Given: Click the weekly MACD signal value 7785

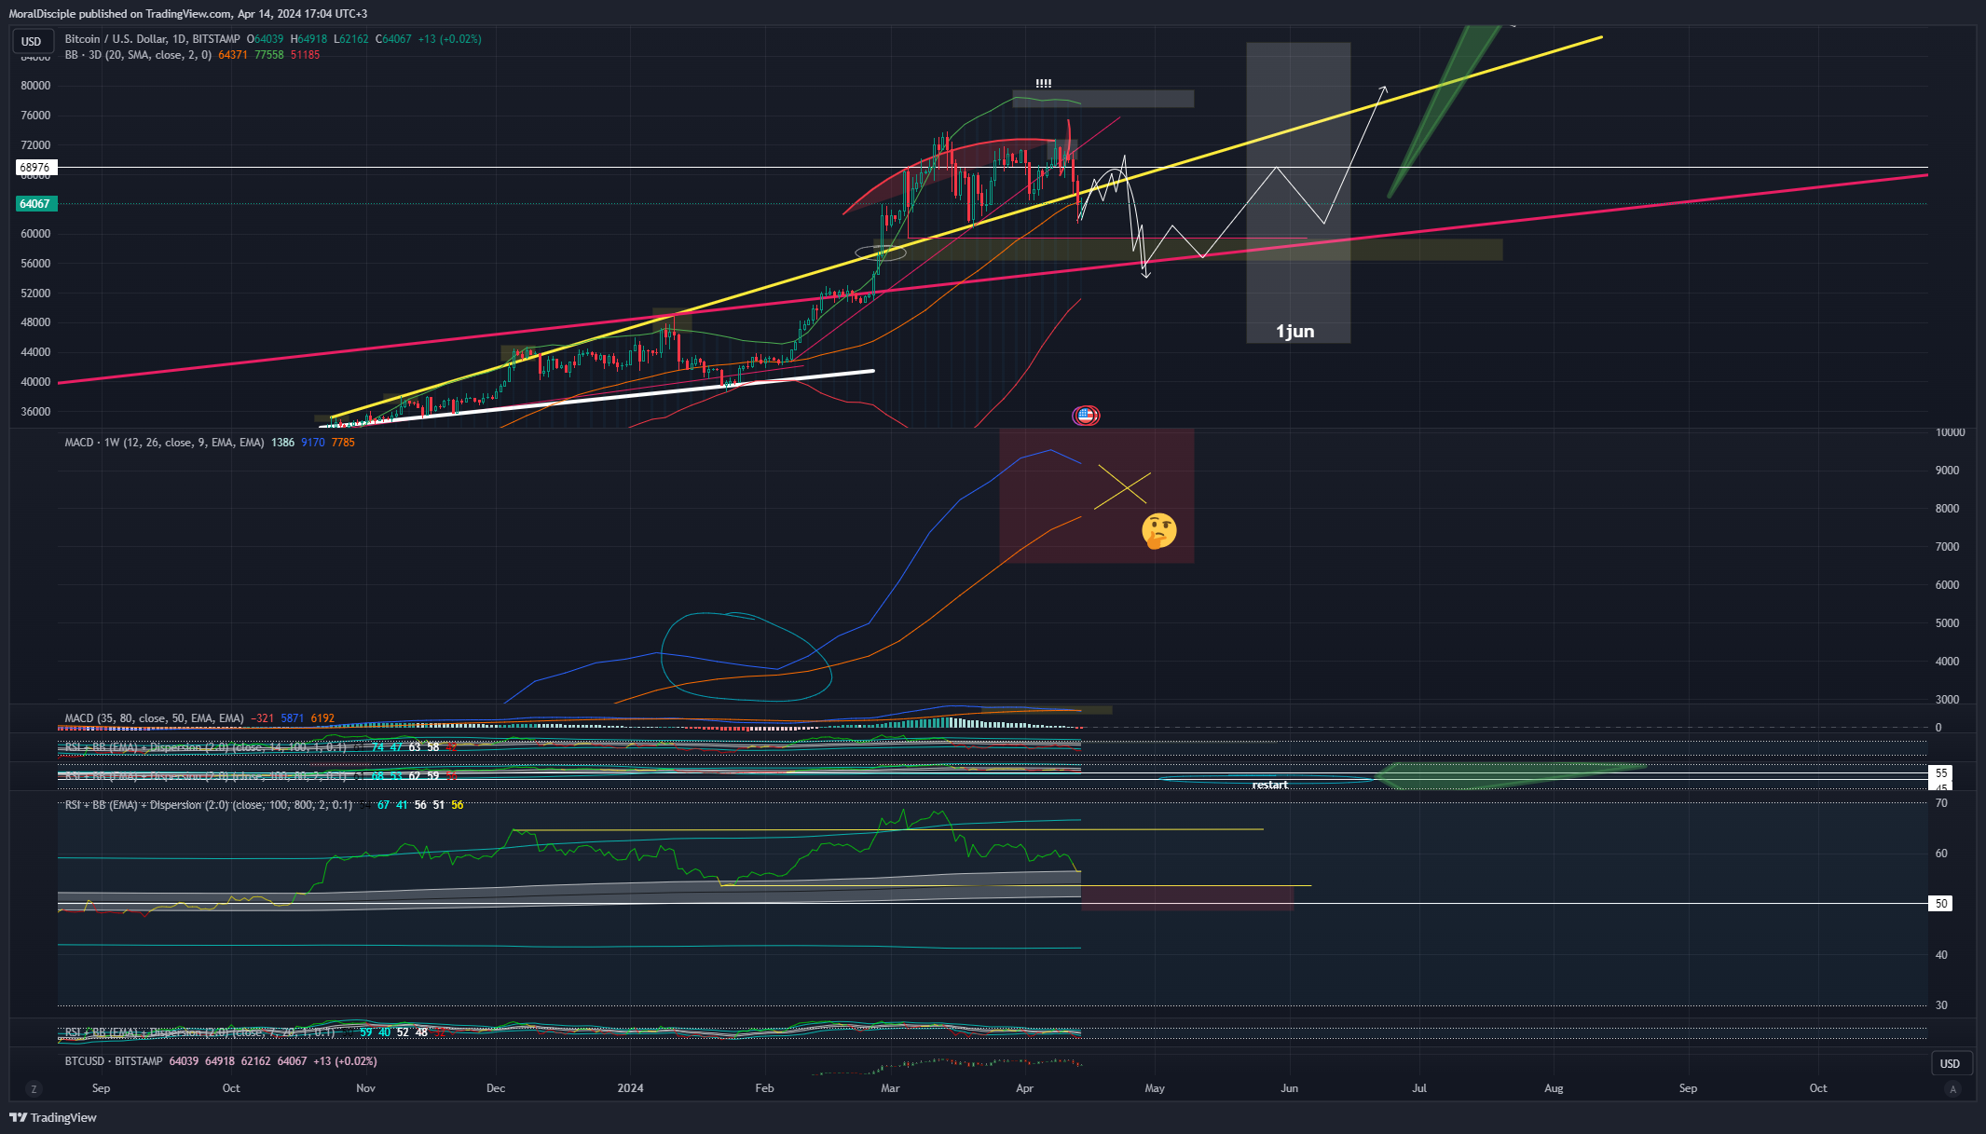Looking at the screenshot, I should (x=343, y=443).
